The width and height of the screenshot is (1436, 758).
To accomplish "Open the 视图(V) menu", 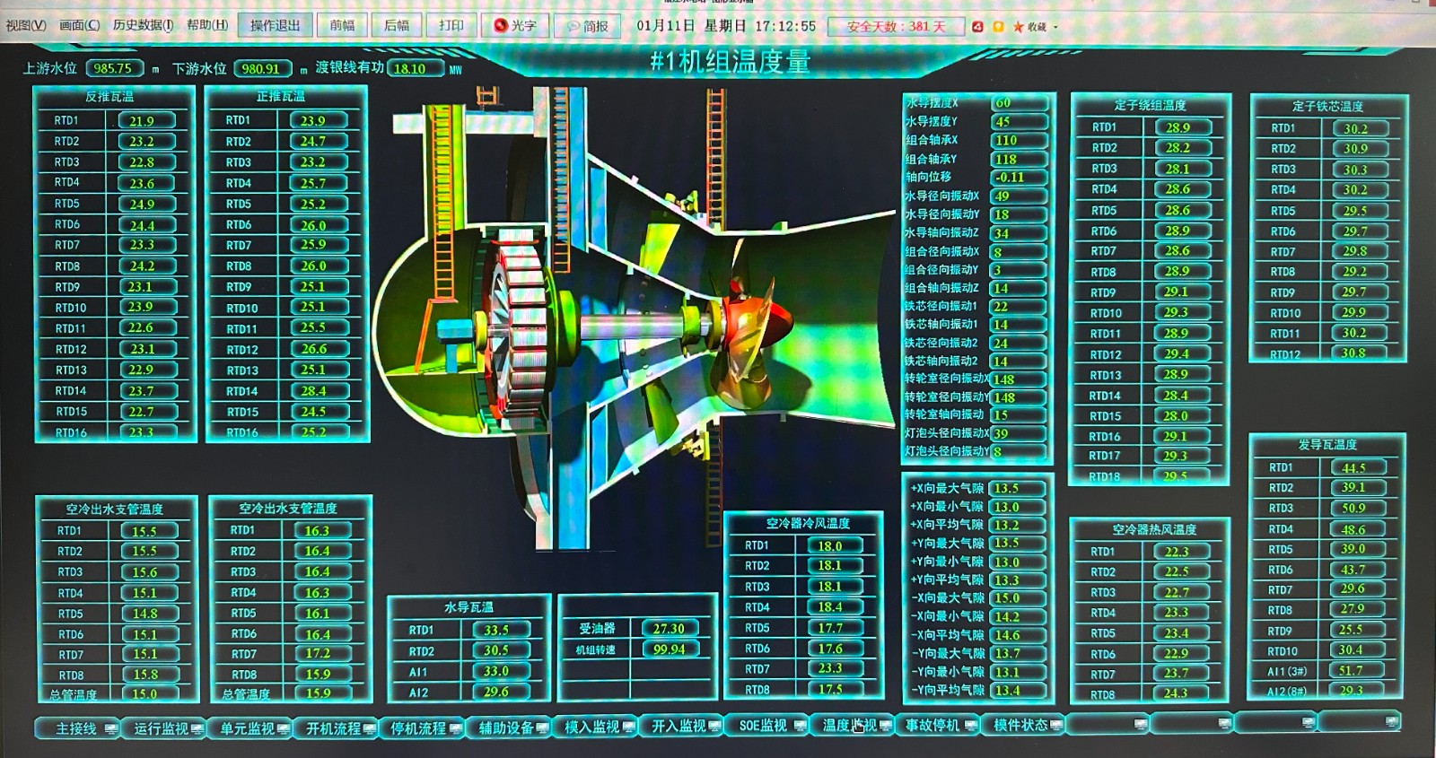I will 25,25.
